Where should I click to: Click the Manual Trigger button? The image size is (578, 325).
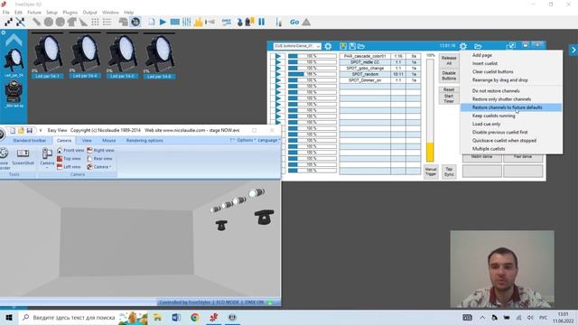tap(431, 172)
